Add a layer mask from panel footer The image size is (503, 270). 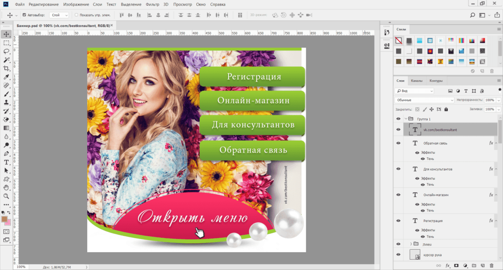point(456,266)
